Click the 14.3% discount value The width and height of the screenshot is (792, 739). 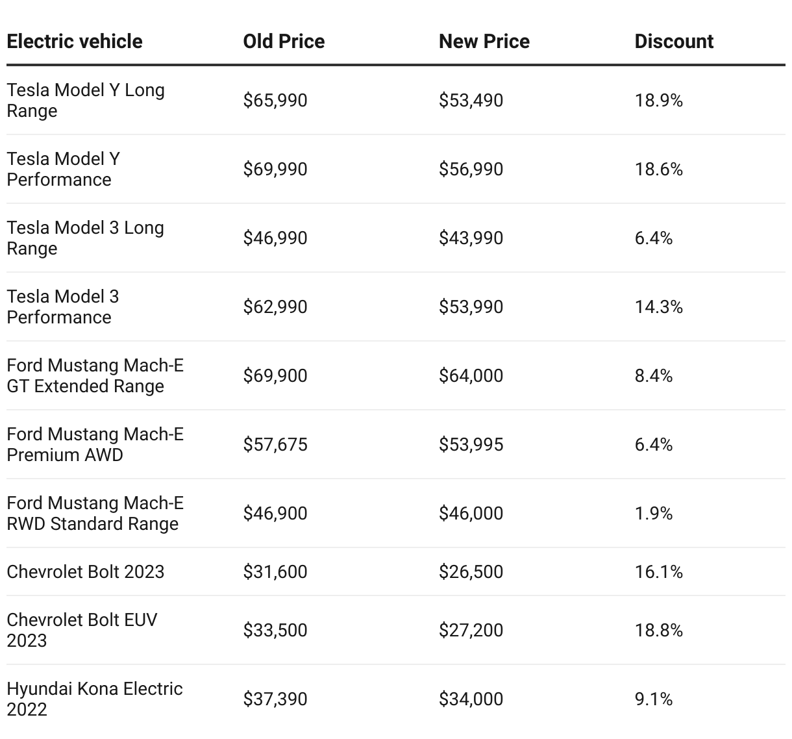pyautogui.click(x=658, y=307)
